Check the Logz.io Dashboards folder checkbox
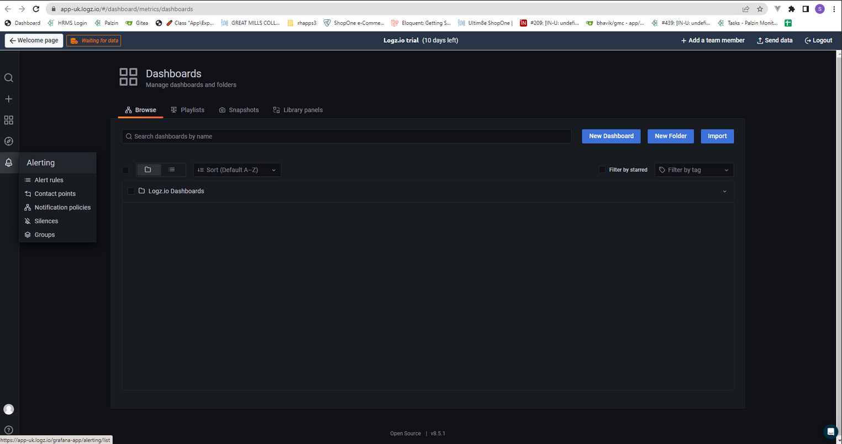This screenshot has height=444, width=842. tap(131, 191)
